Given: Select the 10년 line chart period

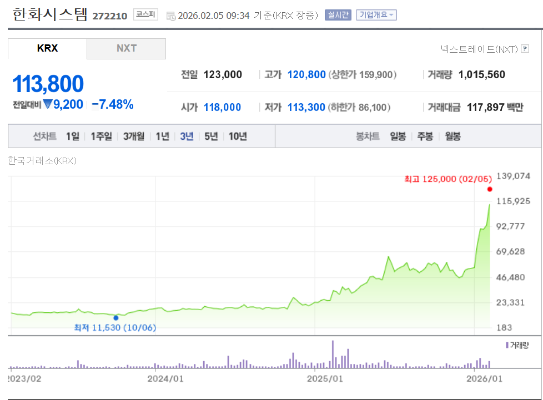Looking at the screenshot, I should click(x=238, y=136).
